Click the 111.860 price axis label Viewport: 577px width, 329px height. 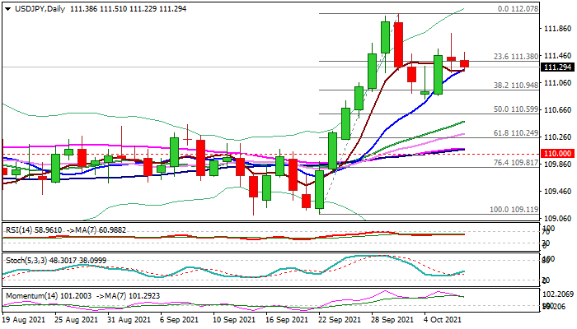[x=556, y=29]
